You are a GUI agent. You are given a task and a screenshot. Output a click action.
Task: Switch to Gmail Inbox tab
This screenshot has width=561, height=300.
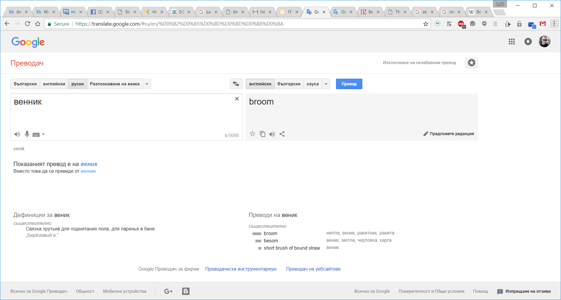(262, 12)
